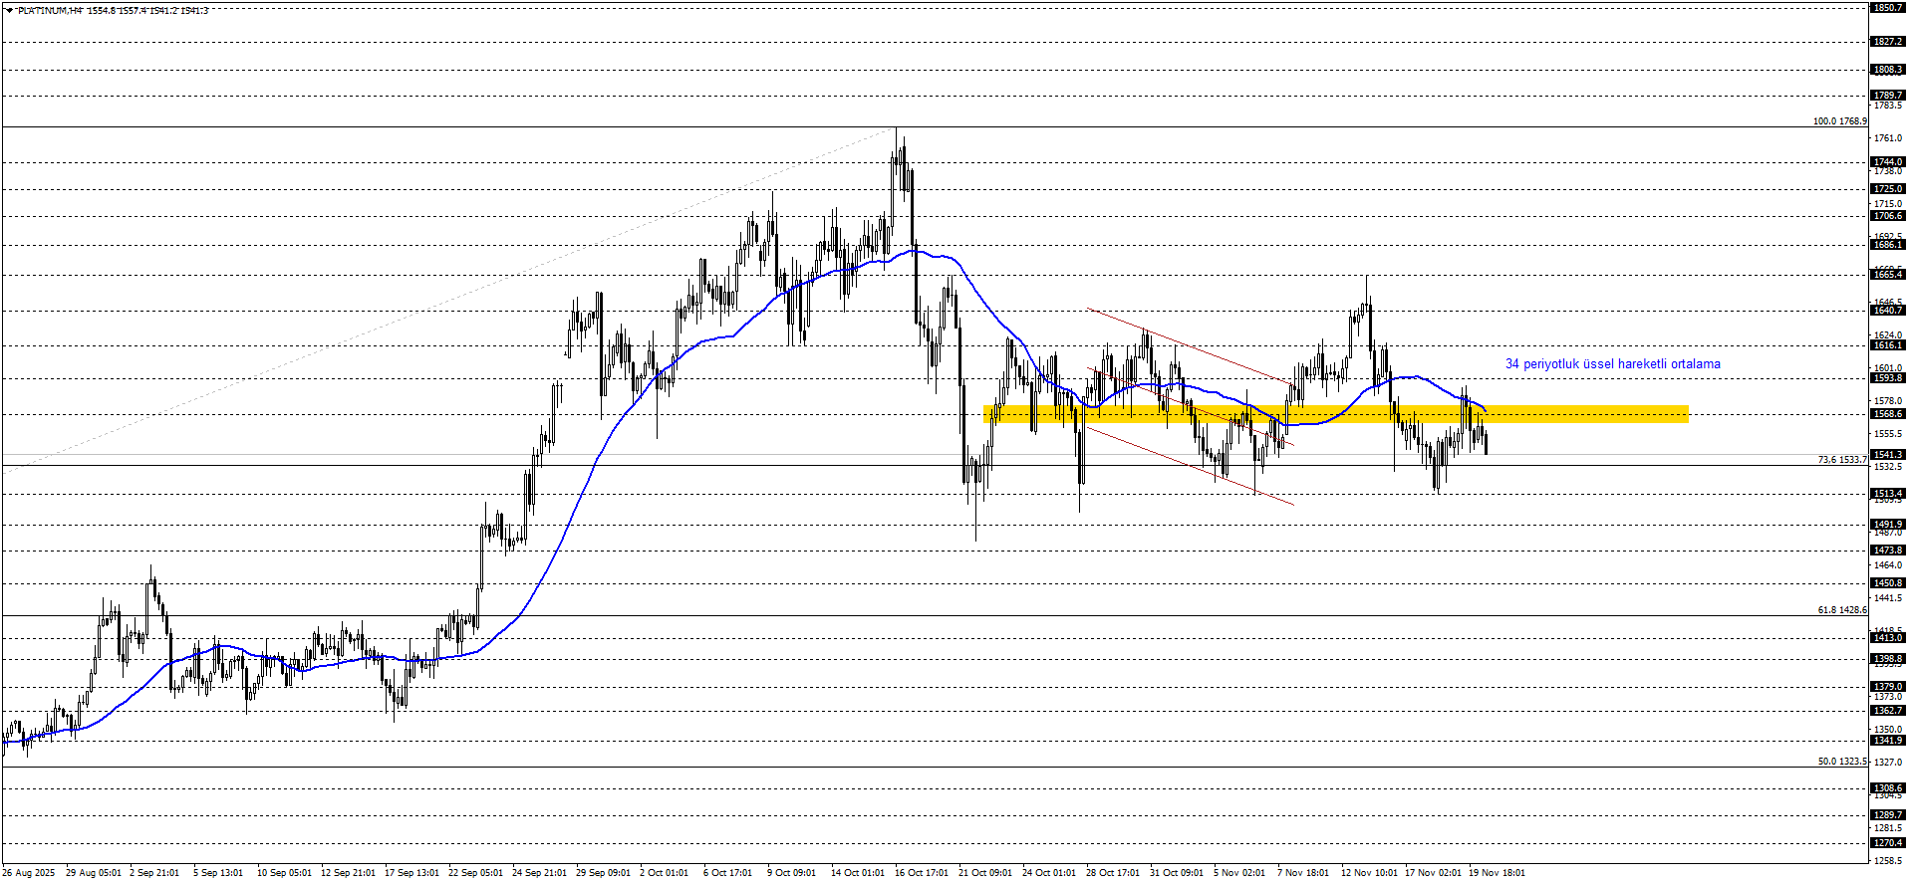Click the 1327.0 price scale value
The width and height of the screenshot is (1909, 884).
click(1887, 763)
